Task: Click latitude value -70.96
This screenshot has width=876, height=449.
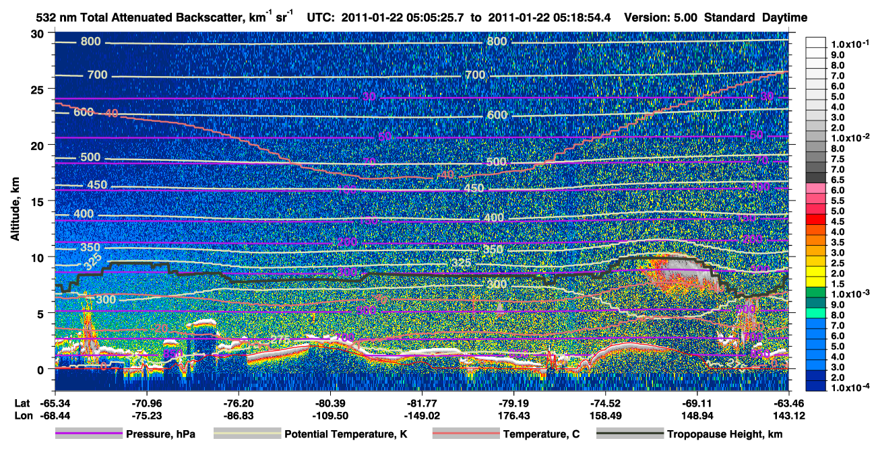Action: pos(147,403)
